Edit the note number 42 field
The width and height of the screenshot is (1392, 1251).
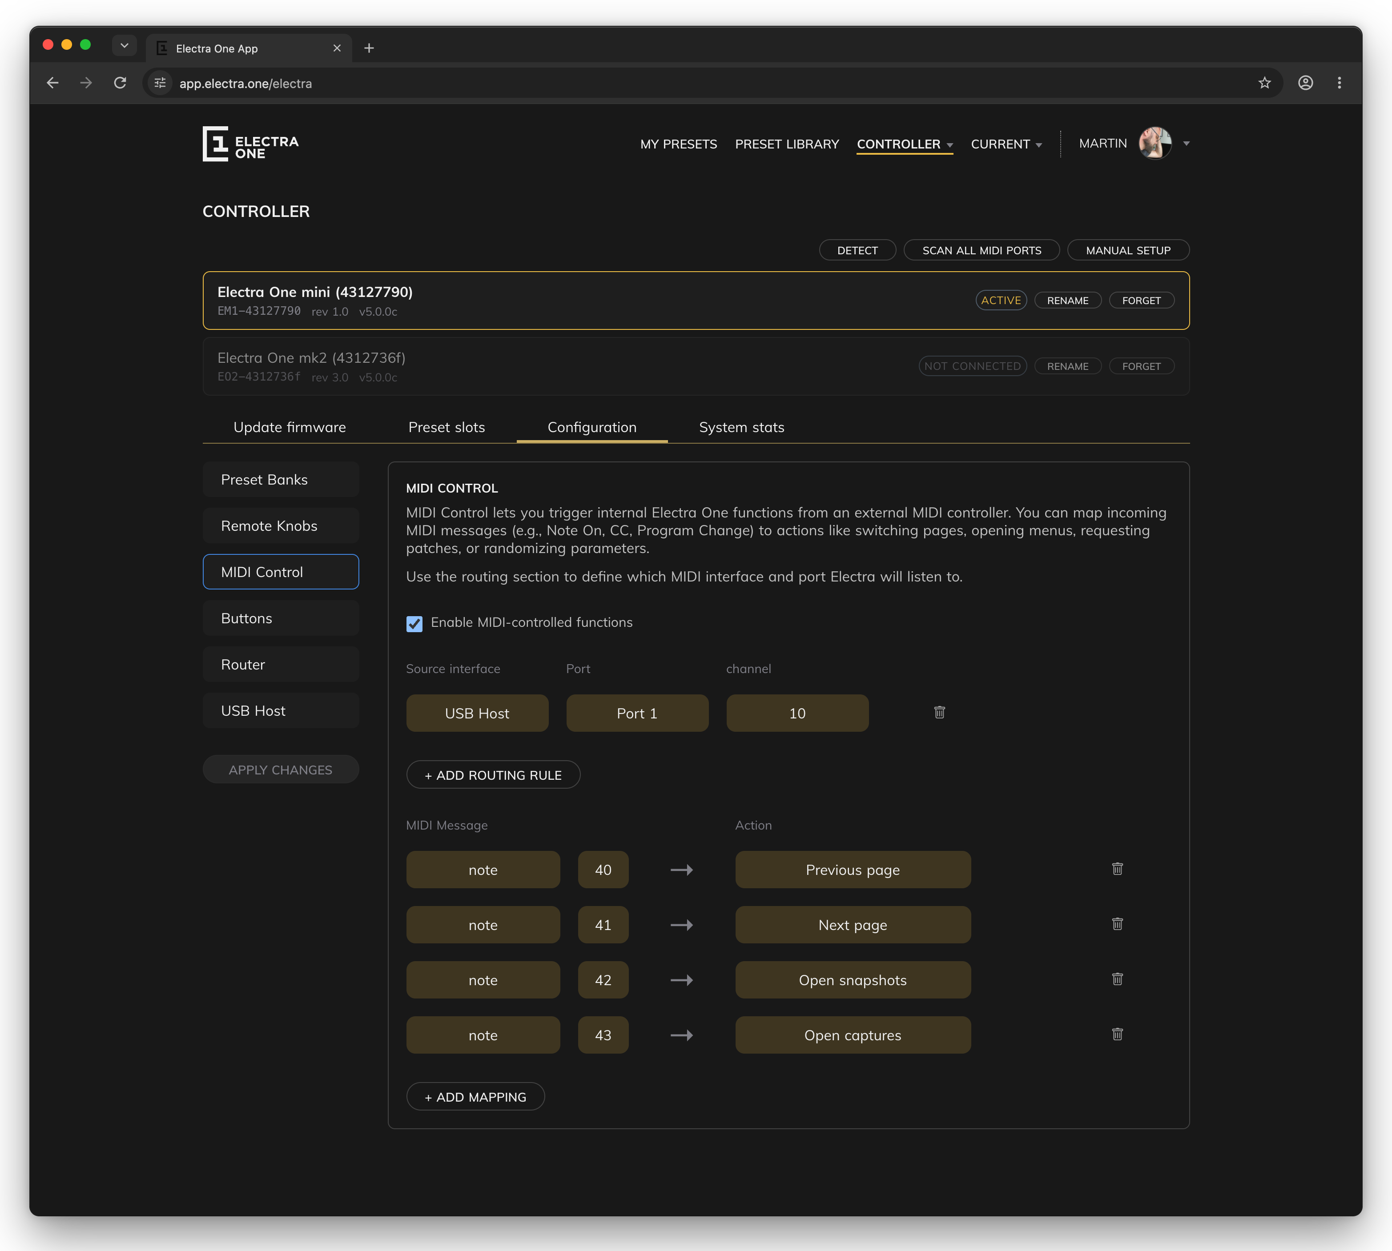point(603,979)
